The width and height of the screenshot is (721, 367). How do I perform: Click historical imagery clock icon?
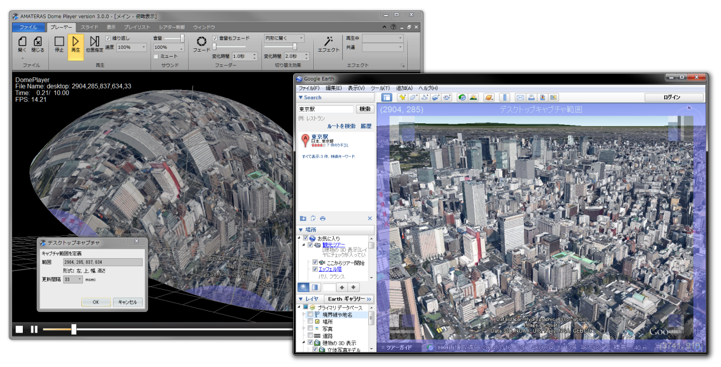tap(462, 97)
